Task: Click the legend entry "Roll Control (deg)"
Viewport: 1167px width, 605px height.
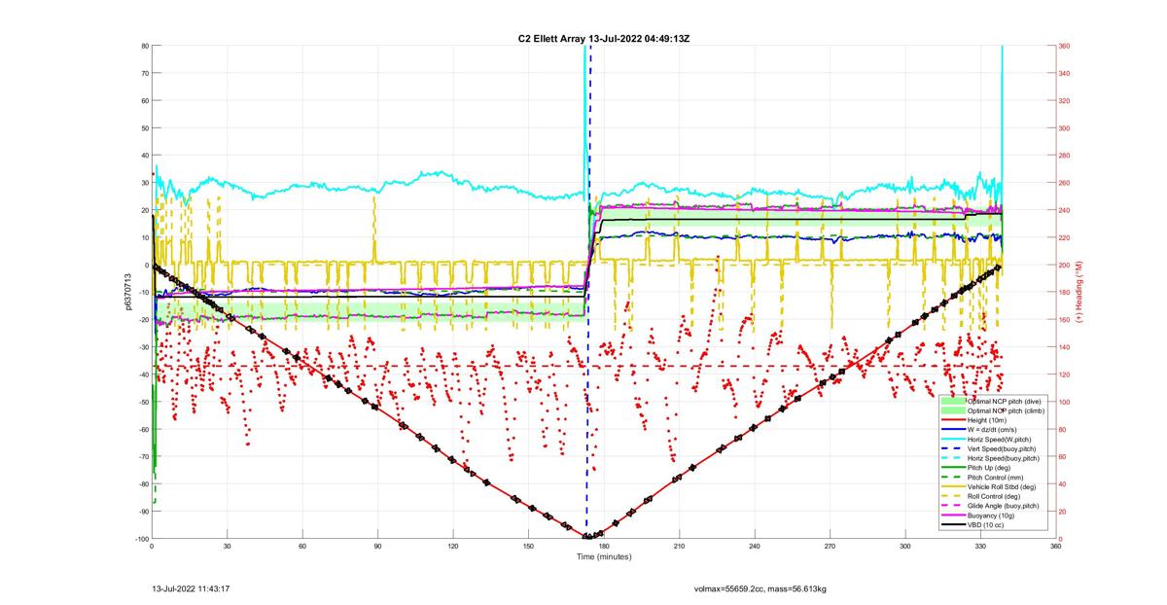Action: [995, 496]
